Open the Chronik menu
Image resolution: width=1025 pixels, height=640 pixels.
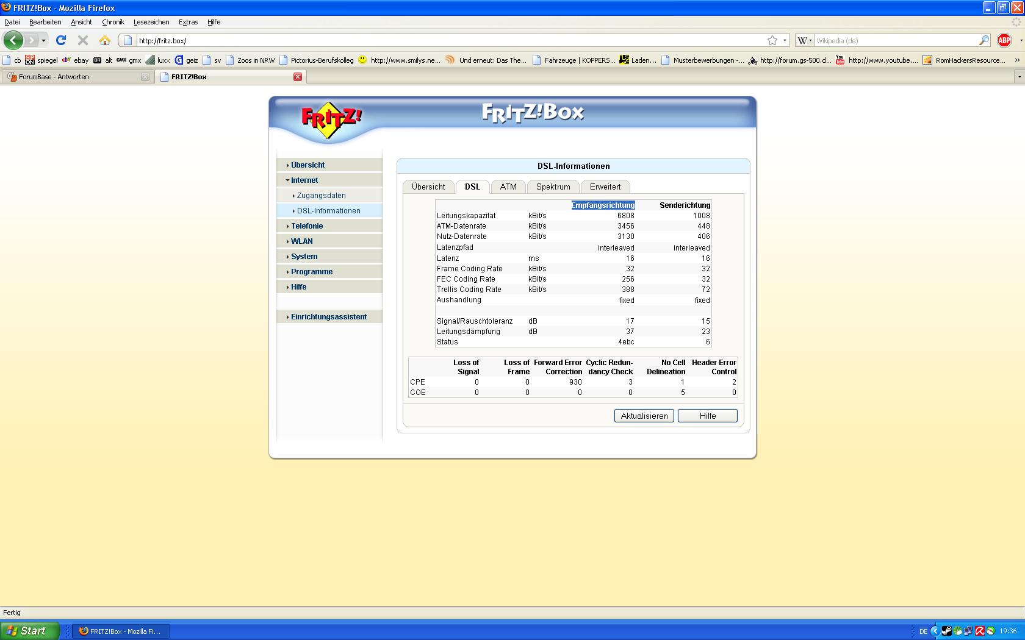click(x=113, y=22)
